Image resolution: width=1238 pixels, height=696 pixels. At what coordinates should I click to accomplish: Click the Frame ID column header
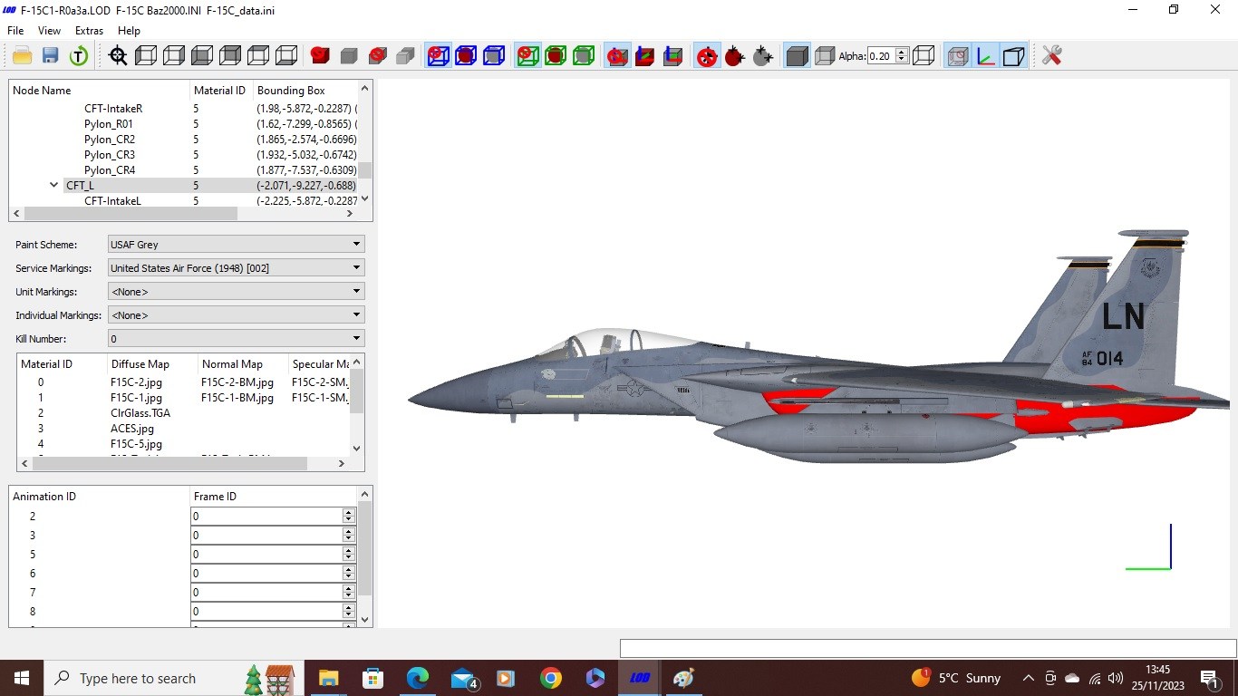click(274, 497)
